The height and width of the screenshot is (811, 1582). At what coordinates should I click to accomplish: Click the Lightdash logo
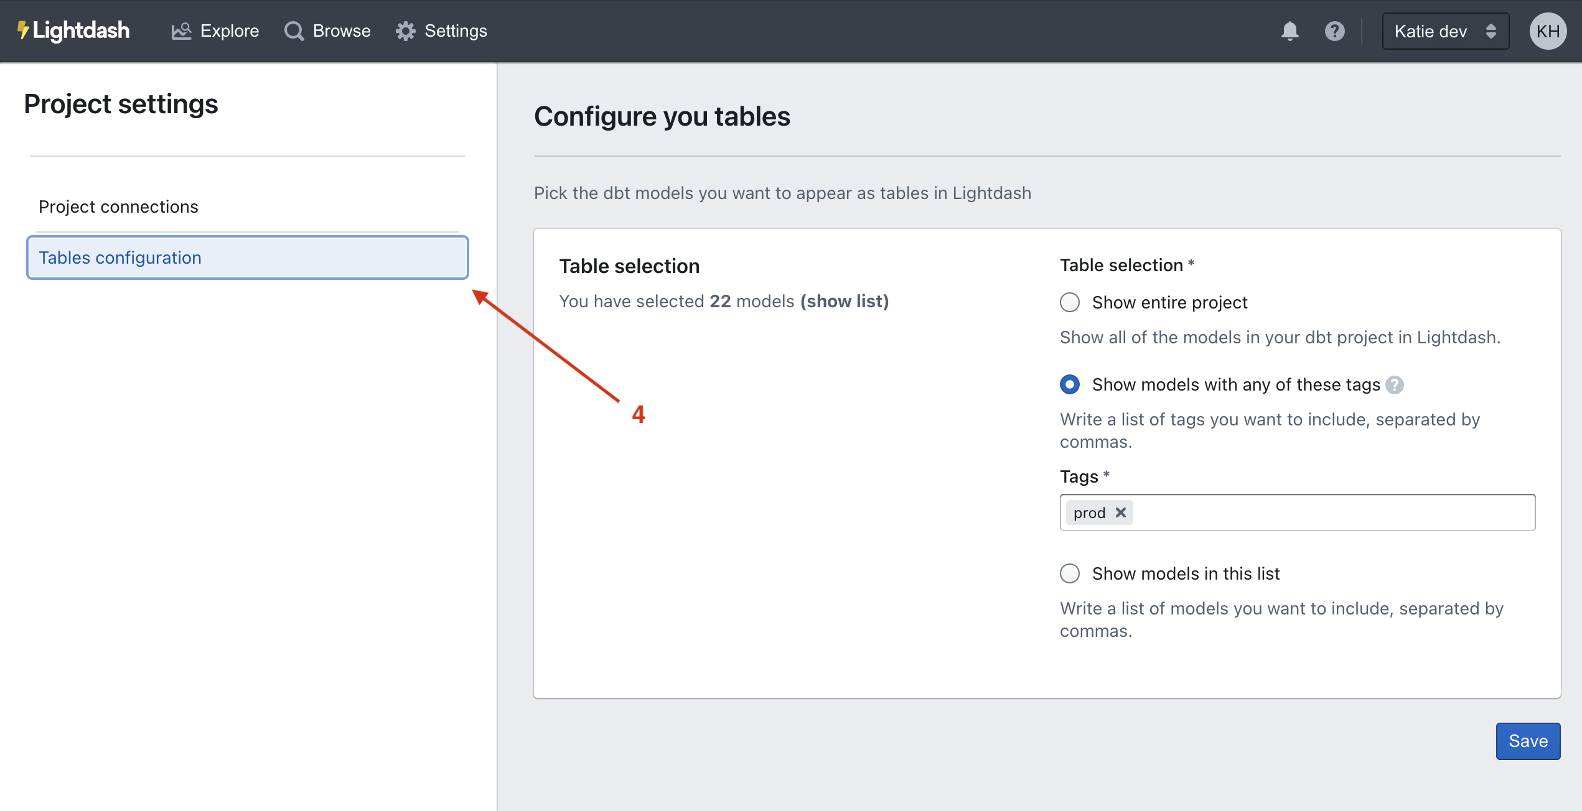click(x=73, y=30)
